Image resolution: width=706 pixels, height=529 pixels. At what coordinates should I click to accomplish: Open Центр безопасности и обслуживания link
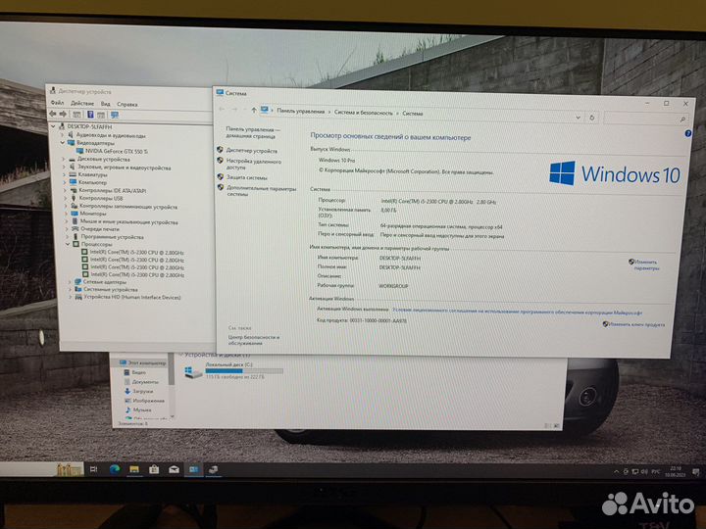pyautogui.click(x=254, y=340)
